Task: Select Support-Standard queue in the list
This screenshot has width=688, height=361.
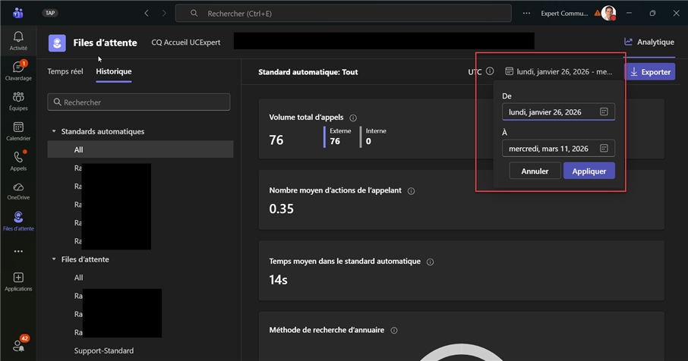Action: click(x=104, y=350)
